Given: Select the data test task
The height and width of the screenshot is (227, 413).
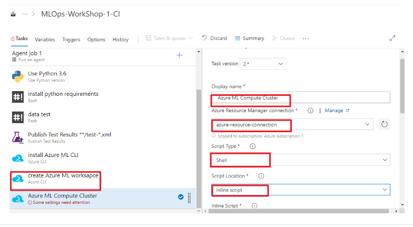Looking at the screenshot, I should click(103, 117).
